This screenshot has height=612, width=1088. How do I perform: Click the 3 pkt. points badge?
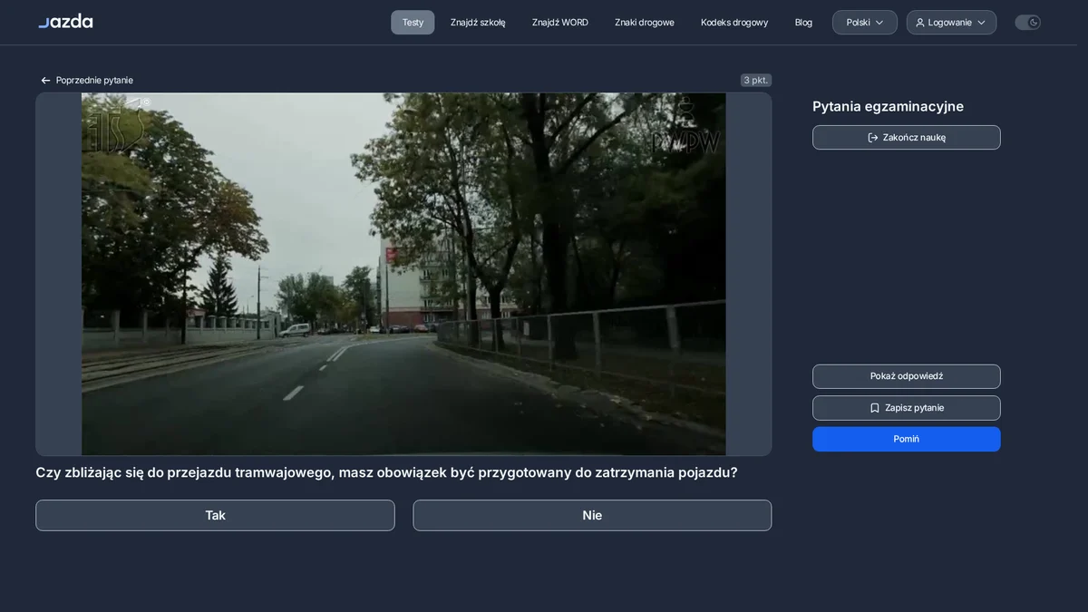(x=756, y=81)
